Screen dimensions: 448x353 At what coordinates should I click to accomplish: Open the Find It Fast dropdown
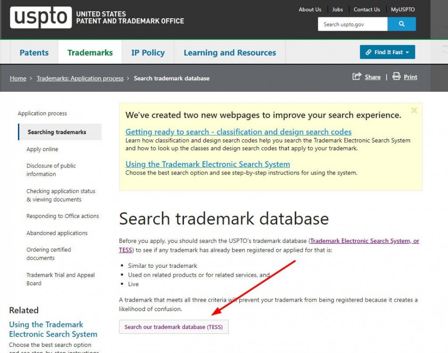387,52
